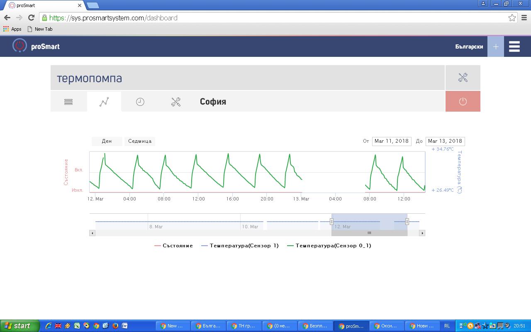Select the Ден range button
Viewport: 531px width, 332px height.
(x=107, y=141)
